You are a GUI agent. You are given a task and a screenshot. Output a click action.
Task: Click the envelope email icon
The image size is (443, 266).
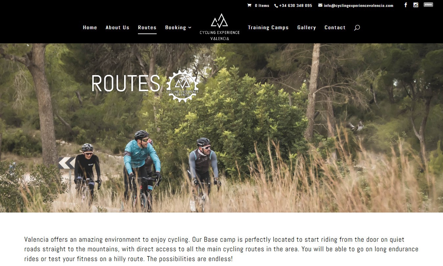(x=320, y=5)
